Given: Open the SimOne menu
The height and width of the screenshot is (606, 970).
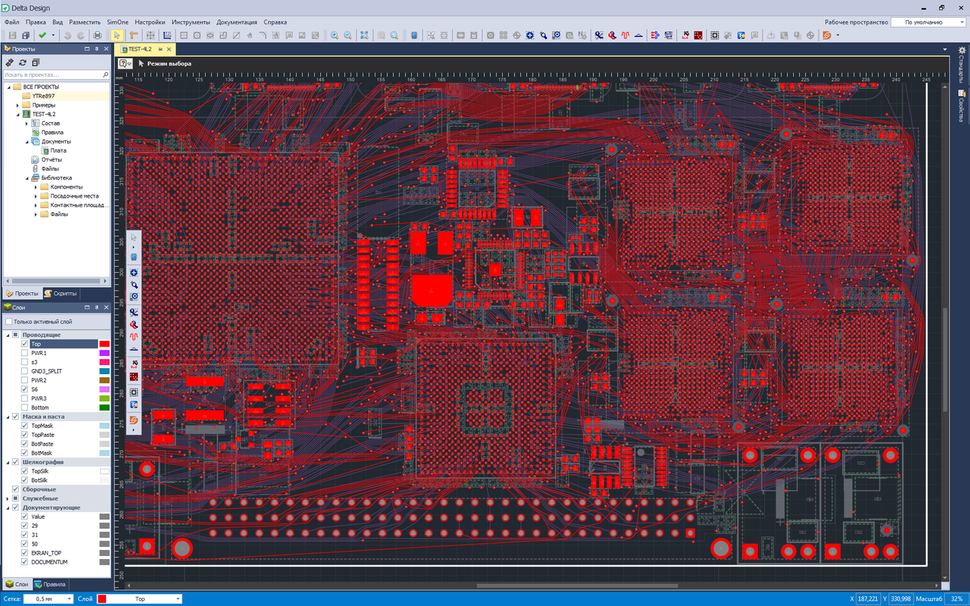Looking at the screenshot, I should (118, 22).
